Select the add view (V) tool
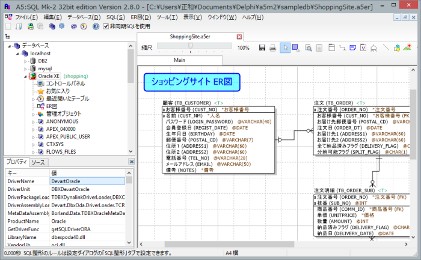Image resolution: width=421 pixels, height=260 pixels. 363,47
